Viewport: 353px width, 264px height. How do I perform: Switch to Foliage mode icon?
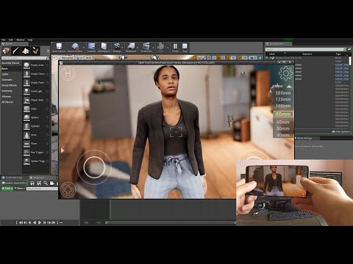tap(36, 51)
